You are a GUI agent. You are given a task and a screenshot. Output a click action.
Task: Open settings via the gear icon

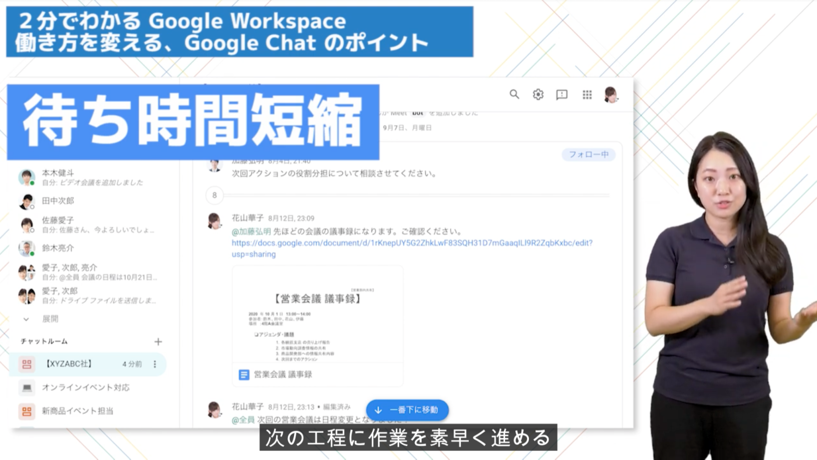pyautogui.click(x=538, y=94)
